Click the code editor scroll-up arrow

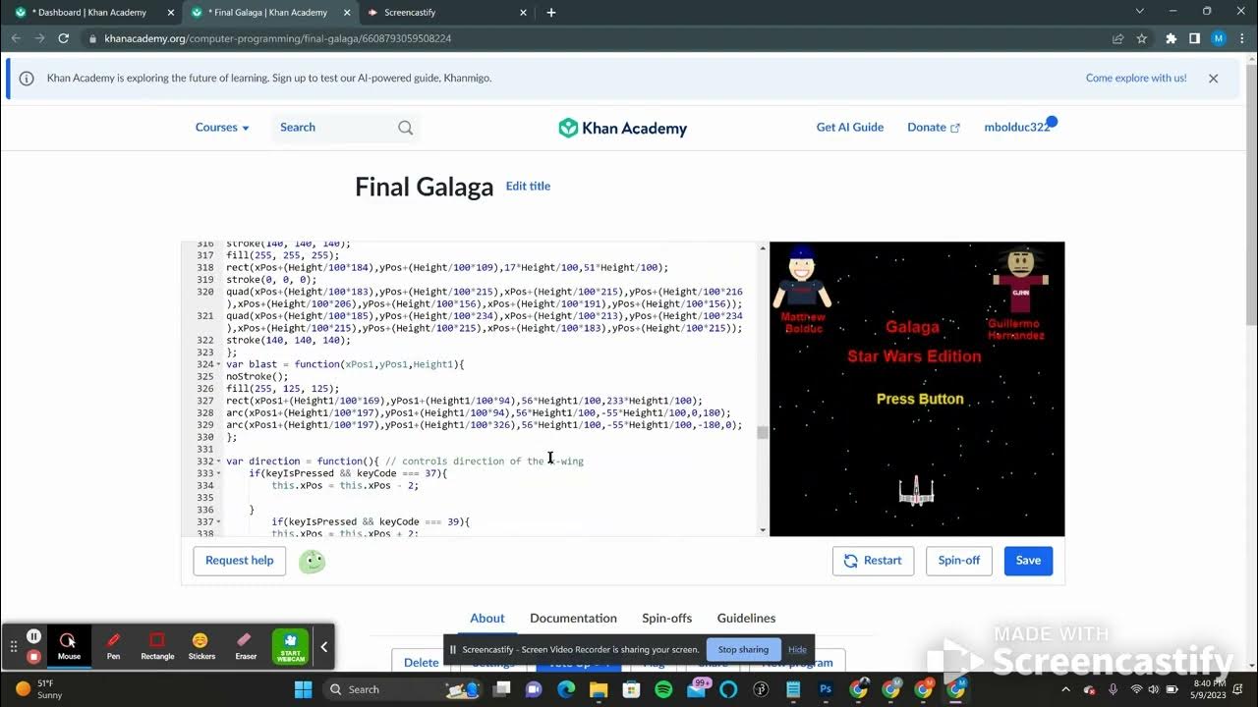pos(763,248)
